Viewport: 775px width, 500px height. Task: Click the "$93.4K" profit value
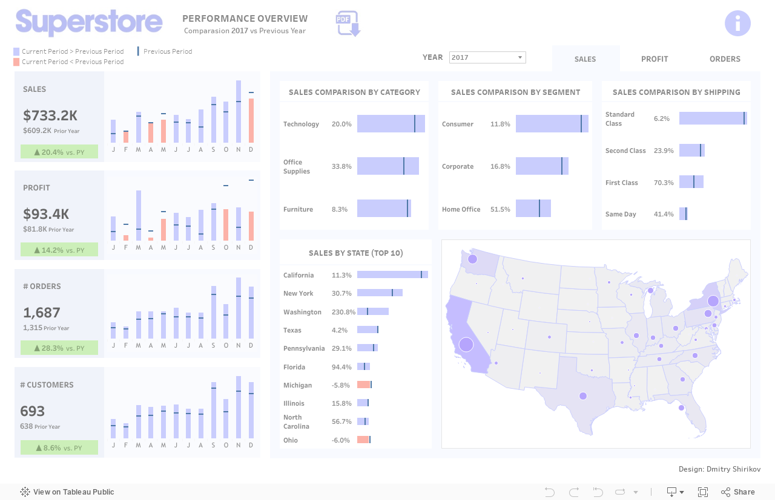(46, 214)
